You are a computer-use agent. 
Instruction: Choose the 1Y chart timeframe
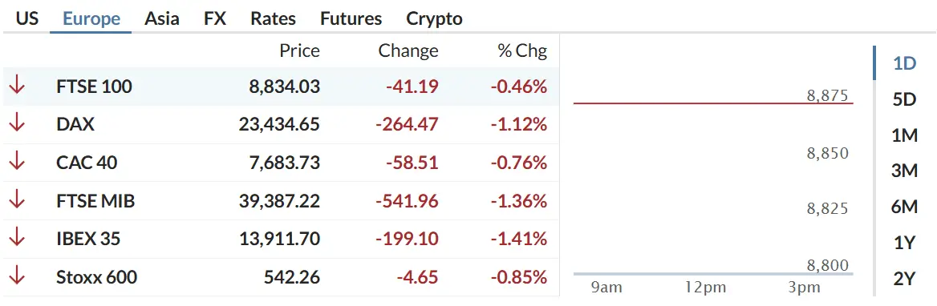(x=904, y=243)
